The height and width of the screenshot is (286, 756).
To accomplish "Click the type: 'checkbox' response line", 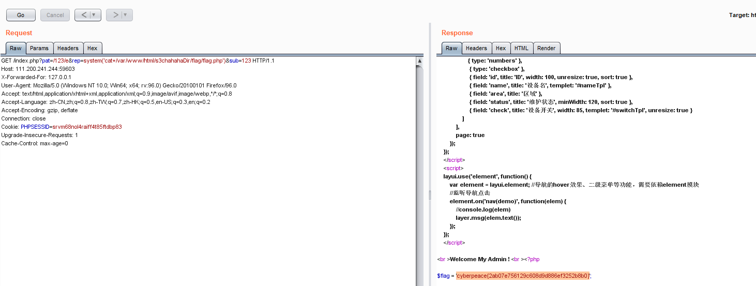I will pyautogui.click(x=497, y=69).
